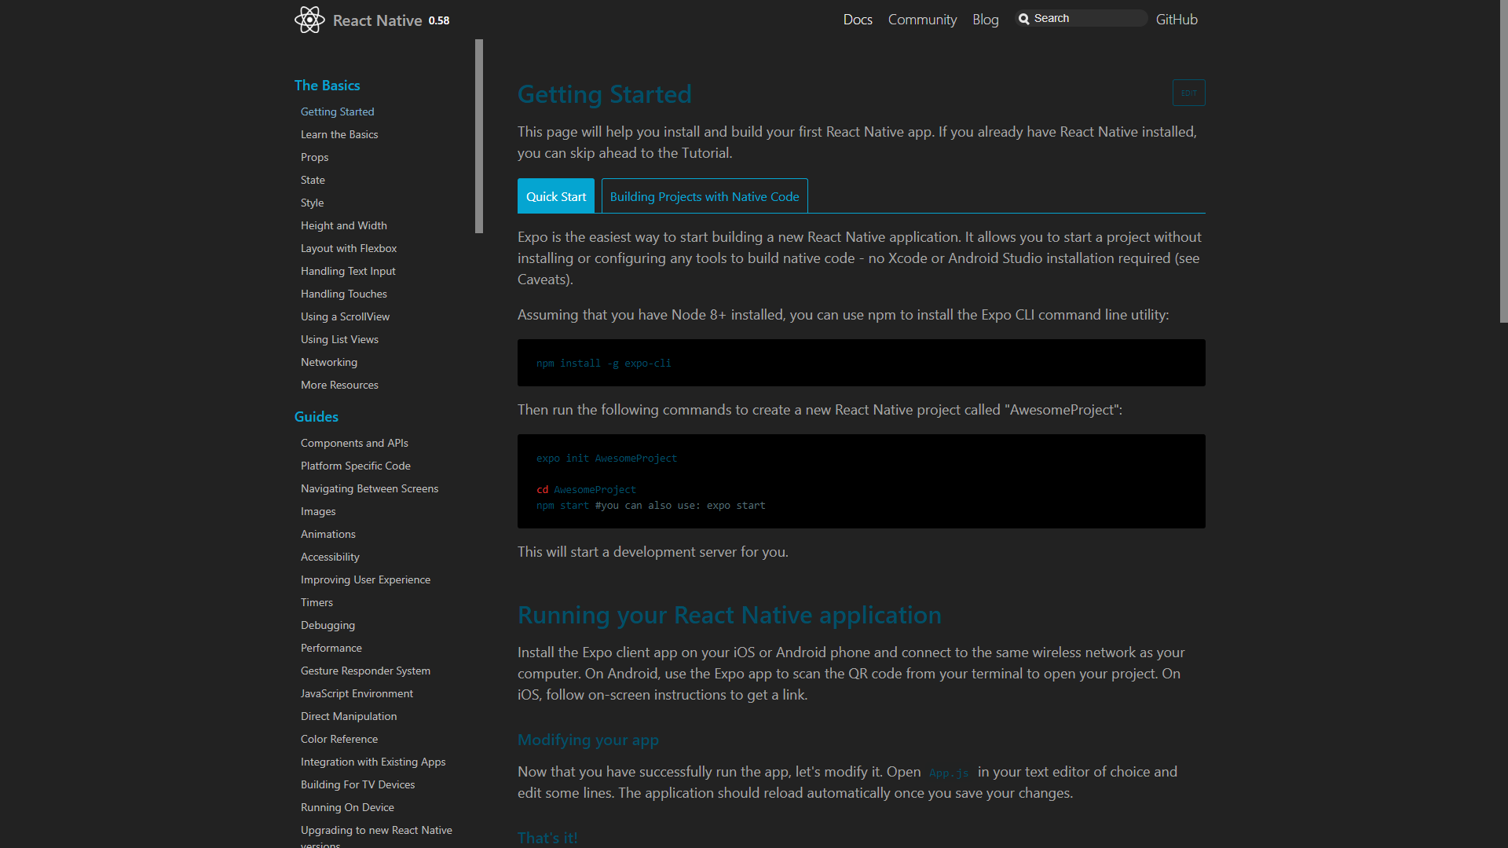Screen dimensions: 1508x848
Task: Open Layout with Flexbox page
Action: [349, 248]
